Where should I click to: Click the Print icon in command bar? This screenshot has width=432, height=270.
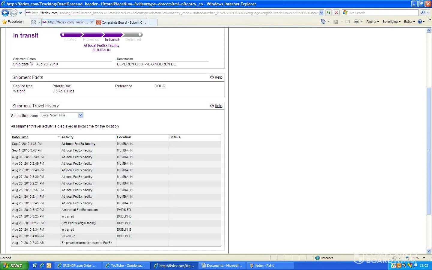356,22
